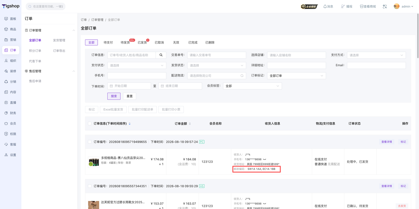Click the magnifier button in 订单信息 field
This screenshot has width=419, height=209.
(x=161, y=55)
